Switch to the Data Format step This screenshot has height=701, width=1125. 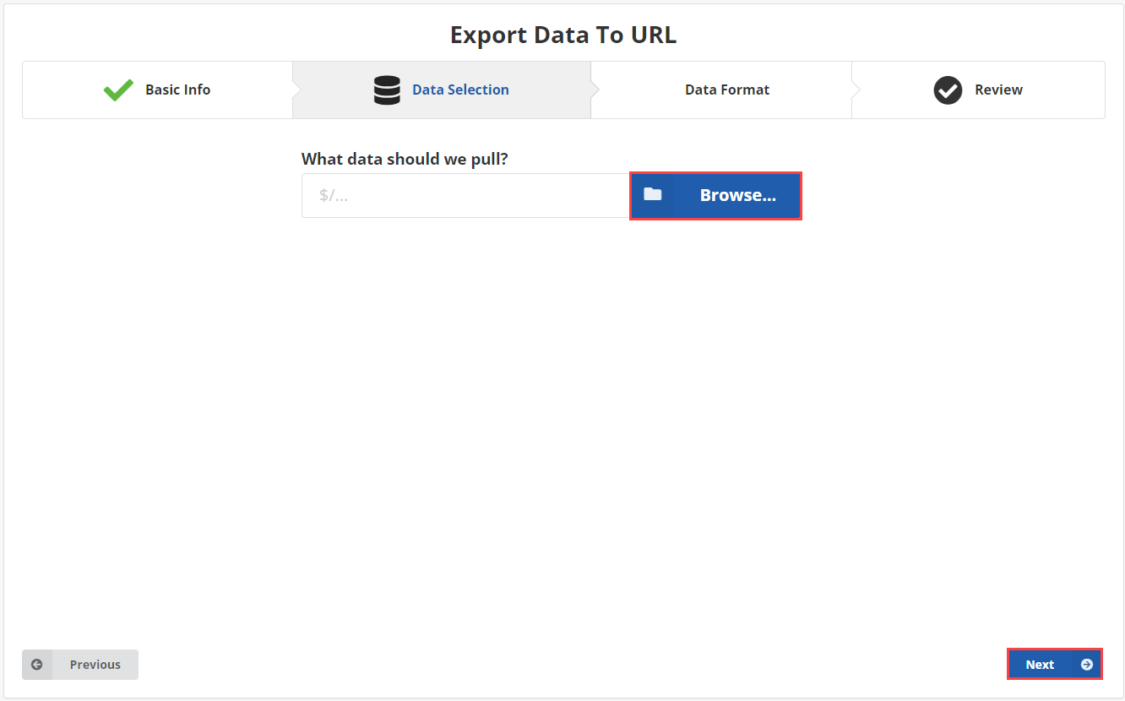point(726,90)
